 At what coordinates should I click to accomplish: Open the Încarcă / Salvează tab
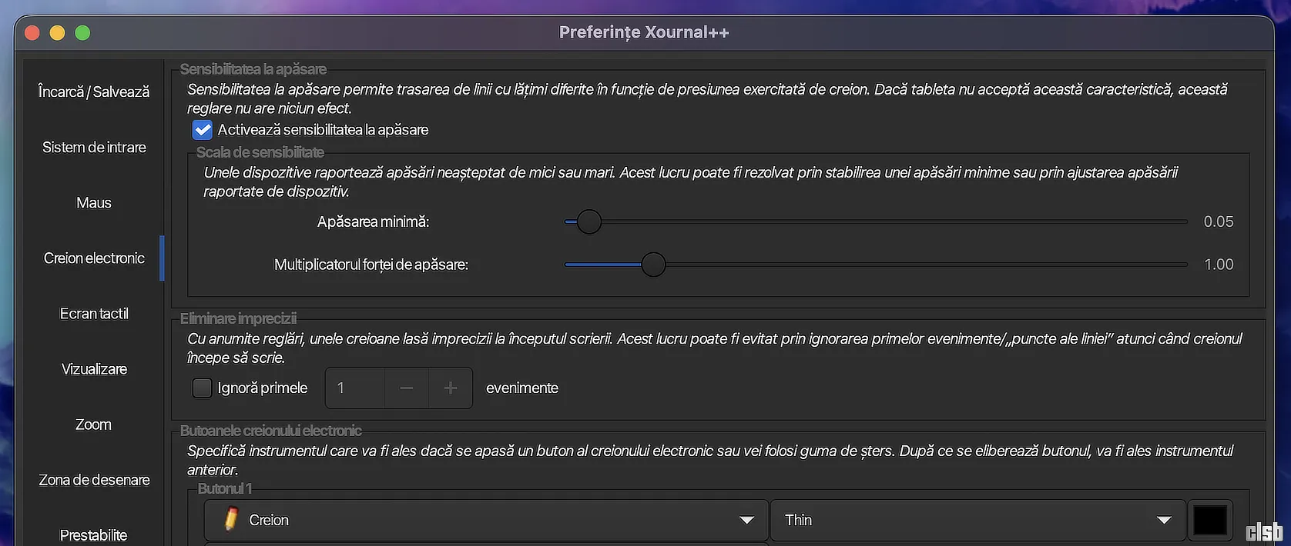tap(94, 92)
